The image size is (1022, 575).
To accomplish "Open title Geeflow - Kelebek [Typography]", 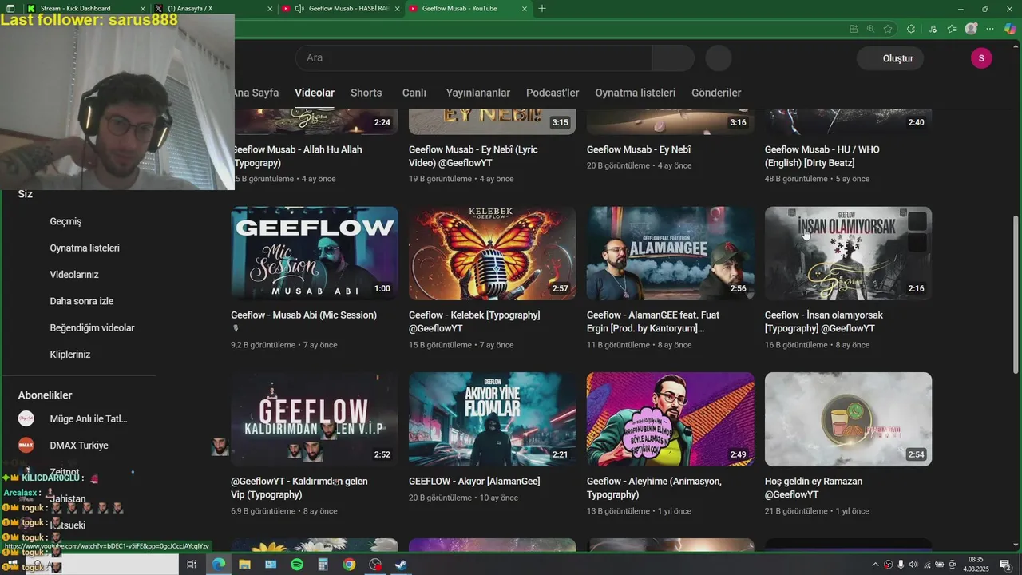I will pos(474,322).
